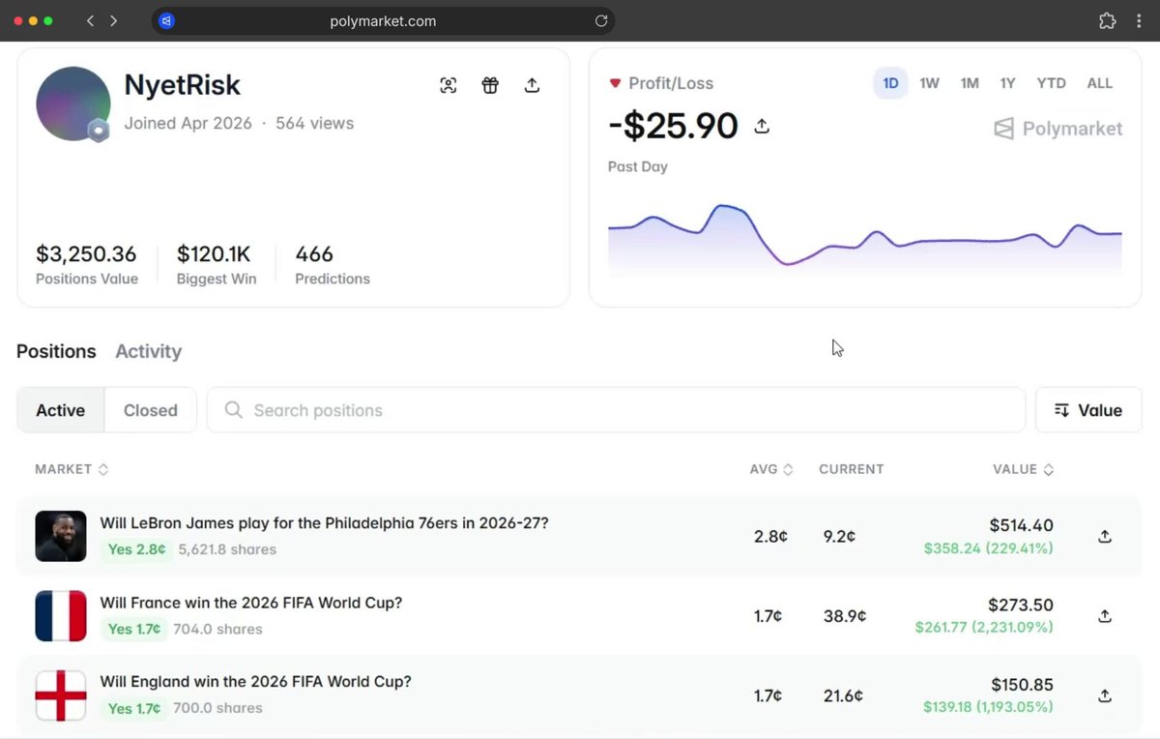Select the YTD profit/loss range
Screen dimensions: 1160x739
click(1051, 83)
